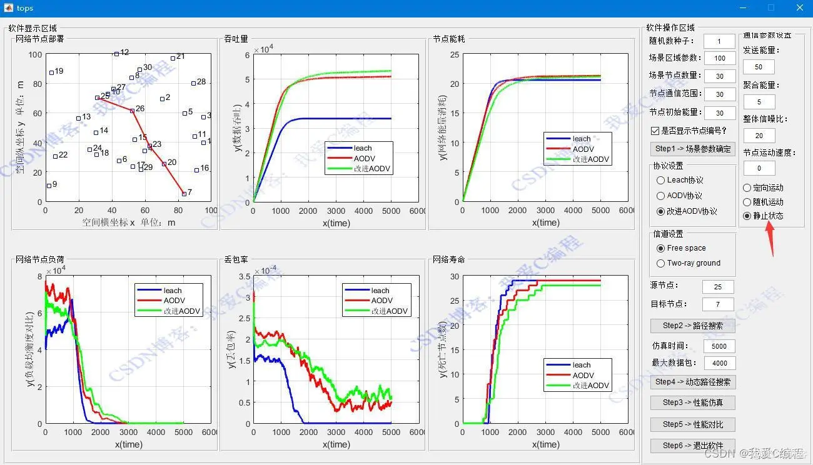Click node 9 in network deployment plot
813x465 pixels.
coord(49,186)
